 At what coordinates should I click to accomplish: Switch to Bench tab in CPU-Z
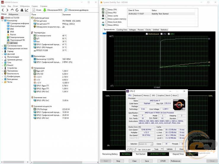click(168, 95)
